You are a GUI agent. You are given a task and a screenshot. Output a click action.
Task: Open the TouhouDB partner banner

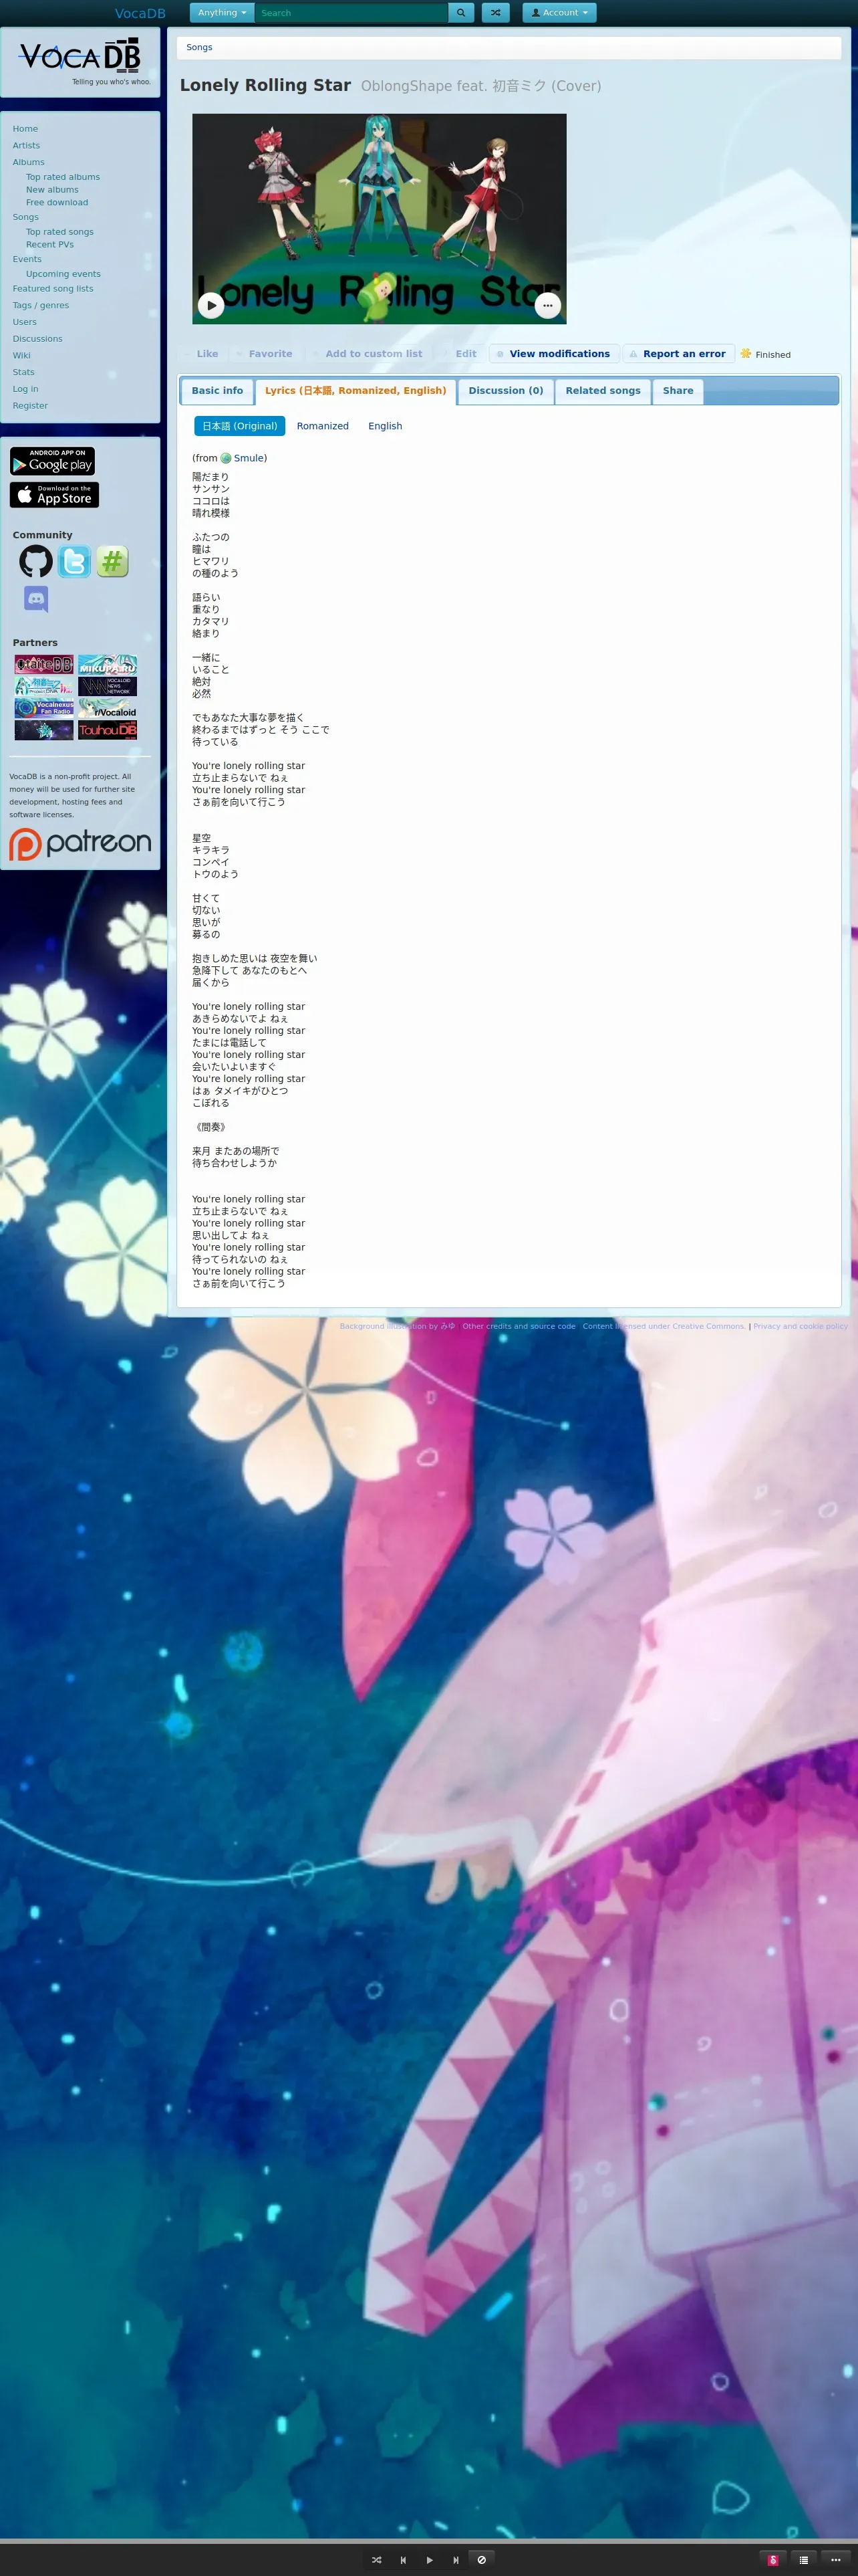click(x=108, y=730)
